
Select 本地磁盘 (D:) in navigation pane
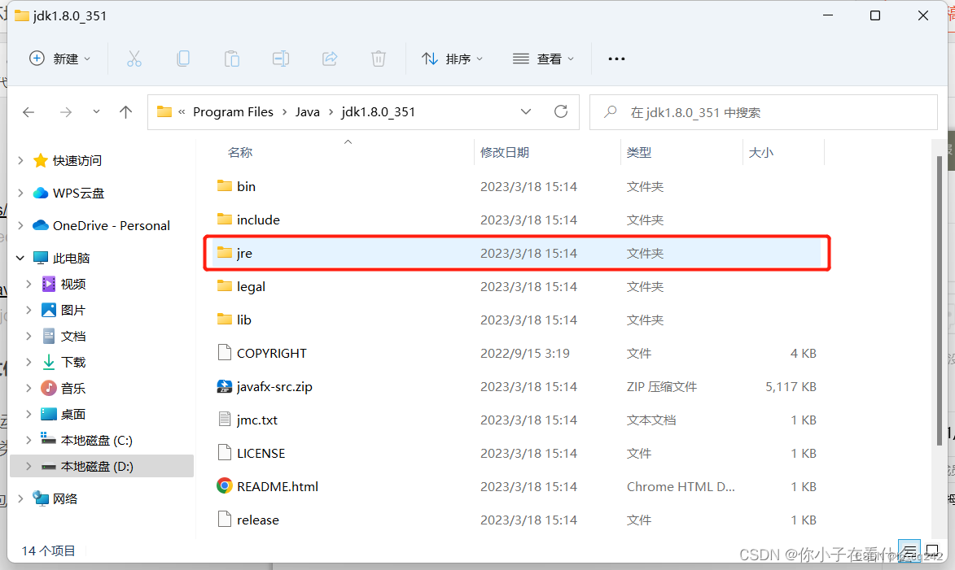click(x=102, y=466)
